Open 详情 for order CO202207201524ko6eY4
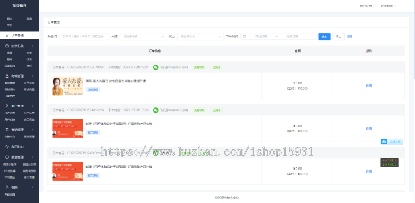This screenshot has height=203, width=415. coord(369,129)
